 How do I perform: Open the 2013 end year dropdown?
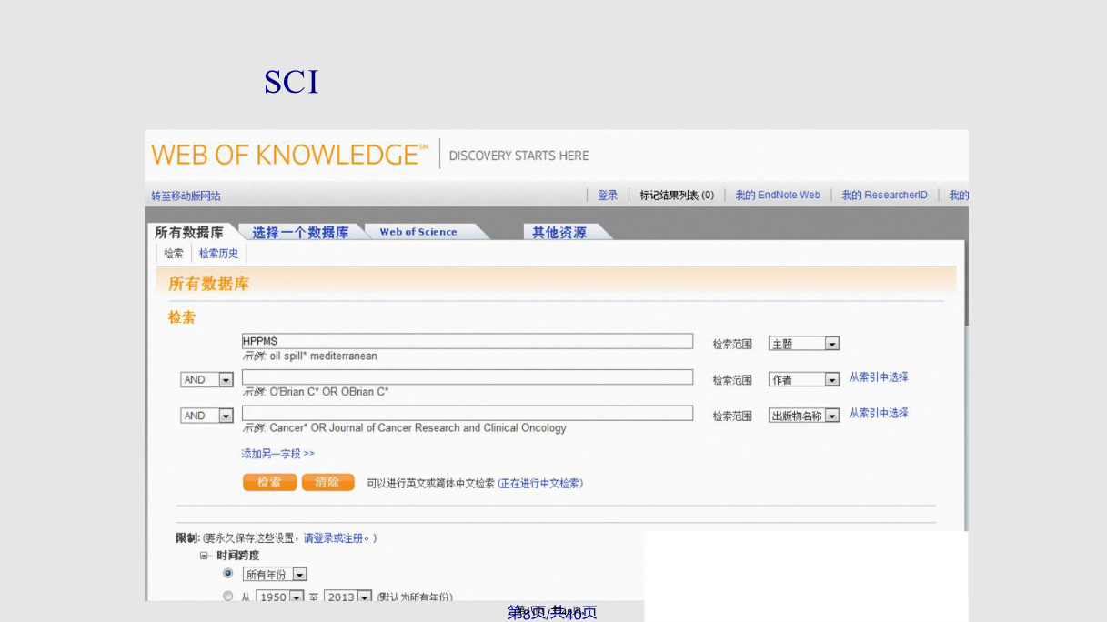coord(347,597)
